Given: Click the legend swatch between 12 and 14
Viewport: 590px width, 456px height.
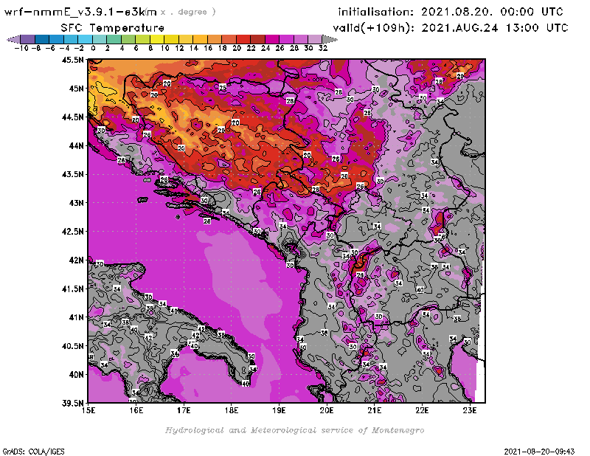Looking at the screenshot, I should (x=186, y=39).
